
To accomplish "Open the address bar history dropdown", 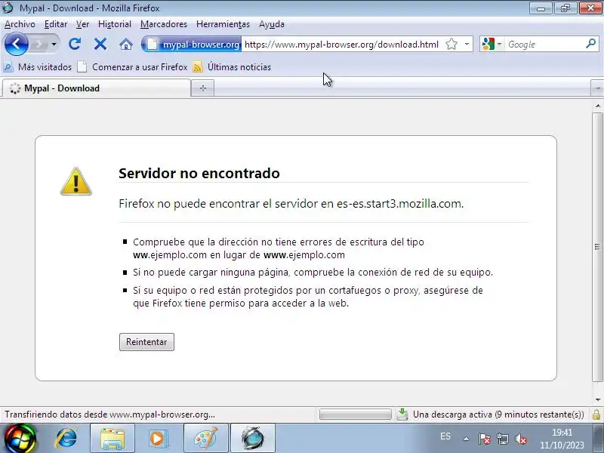I will tap(467, 45).
